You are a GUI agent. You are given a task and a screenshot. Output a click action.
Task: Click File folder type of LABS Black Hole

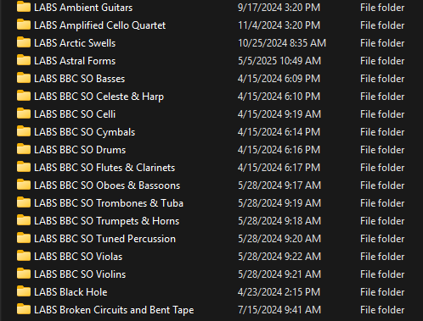coord(382,292)
